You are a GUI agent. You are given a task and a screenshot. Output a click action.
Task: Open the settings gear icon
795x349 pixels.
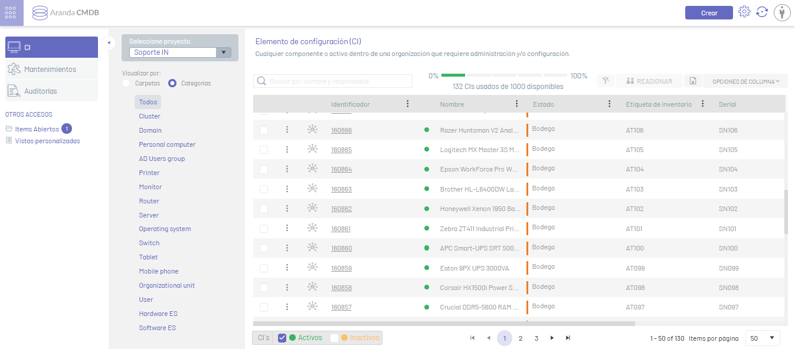(x=744, y=12)
